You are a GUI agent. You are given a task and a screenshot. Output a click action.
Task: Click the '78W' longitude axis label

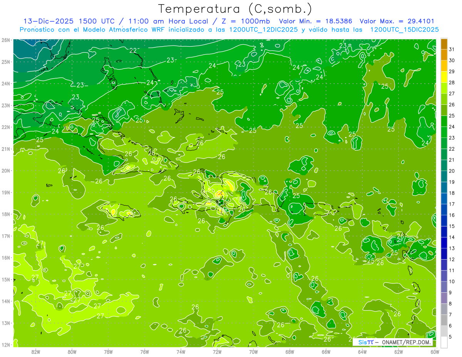pos(108,352)
